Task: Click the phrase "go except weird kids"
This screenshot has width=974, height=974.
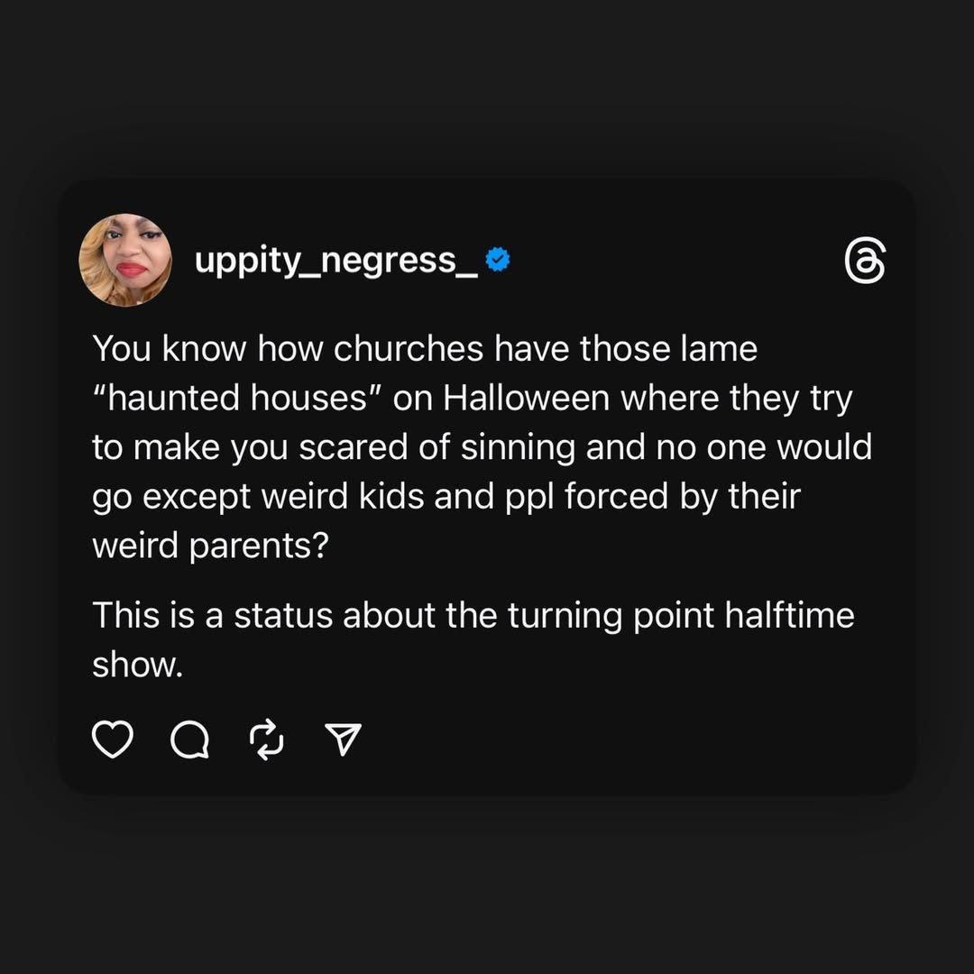Action: click(258, 498)
